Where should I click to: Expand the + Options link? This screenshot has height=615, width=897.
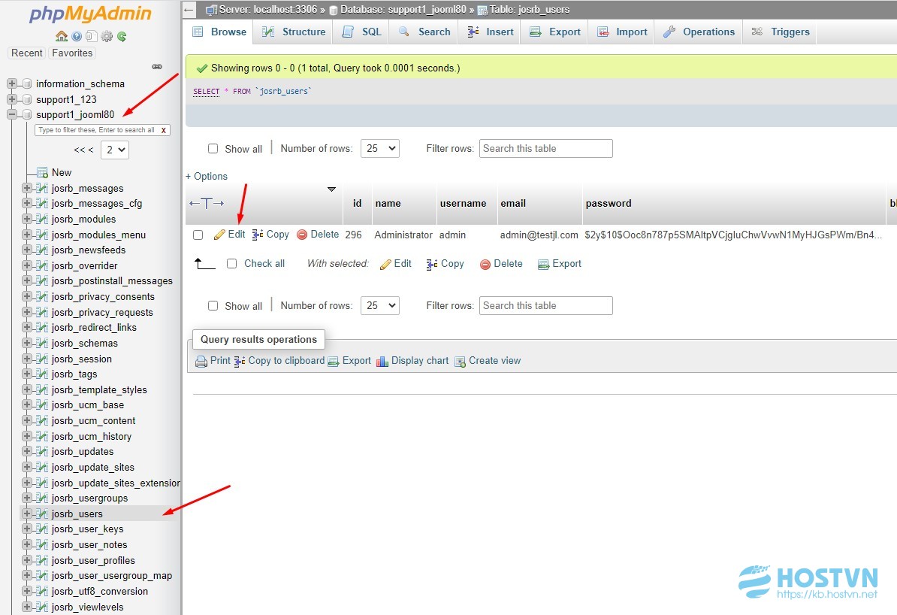pyautogui.click(x=207, y=176)
